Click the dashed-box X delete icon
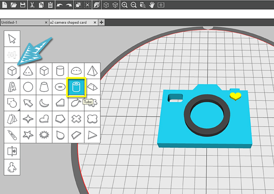Image resolution: width=274 pixels, height=194 pixels. (87, 5)
